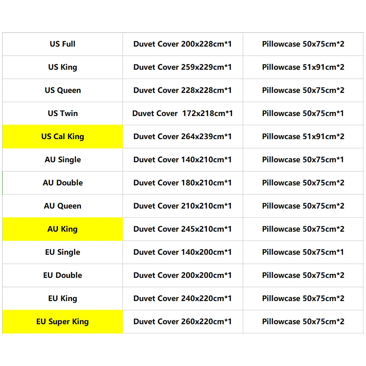This screenshot has width=366, height=366.
Task: Select the US King row label
Action: point(63,67)
